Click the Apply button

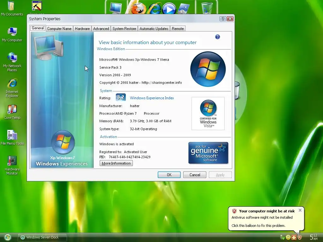pos(220,175)
